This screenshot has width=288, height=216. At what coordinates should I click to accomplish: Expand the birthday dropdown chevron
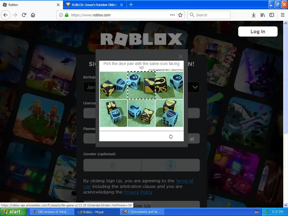coord(195,87)
